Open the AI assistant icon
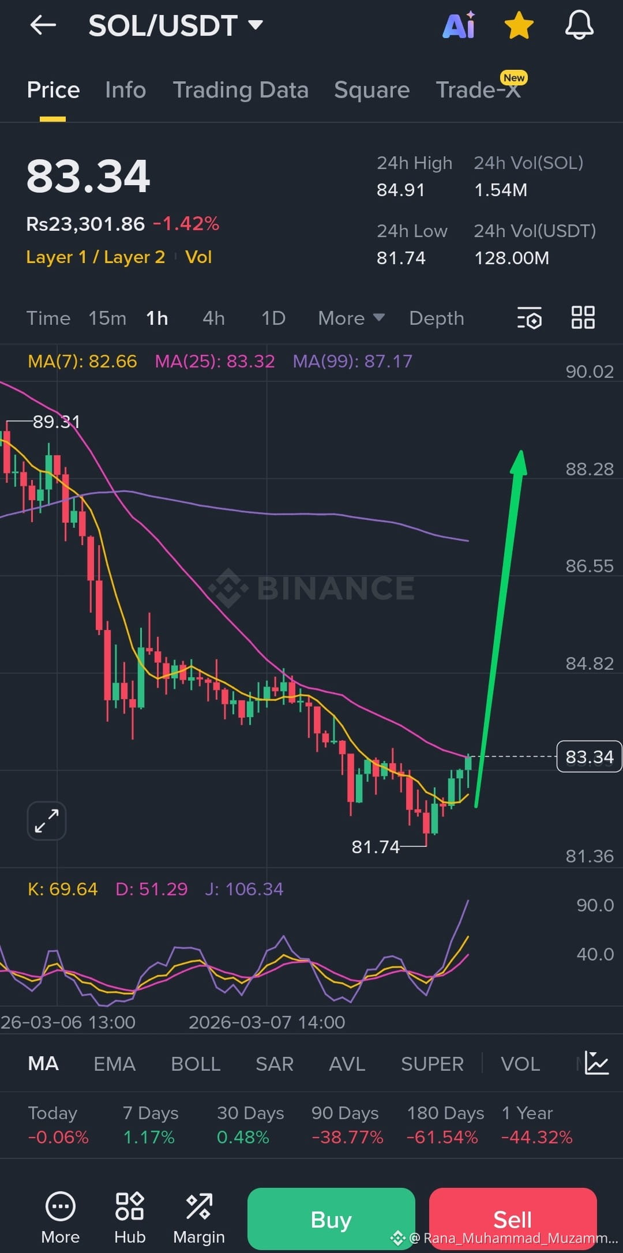This screenshot has height=1253, width=623. click(459, 25)
